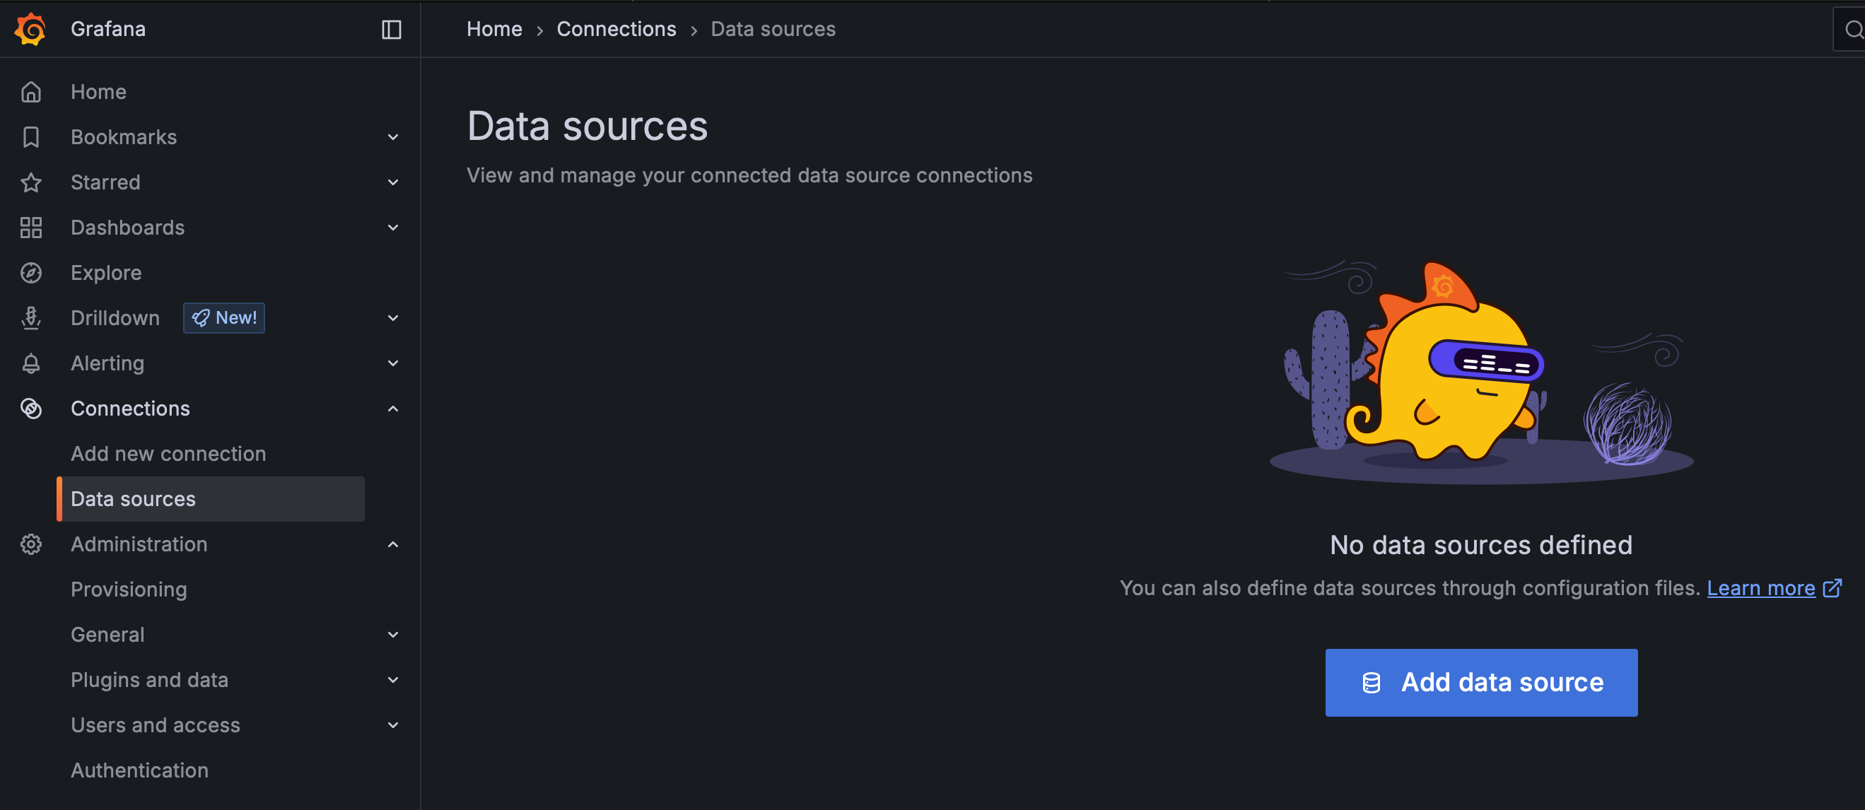Collapse the Administration section chevron
Screen dimensions: 1865x810
(392, 544)
